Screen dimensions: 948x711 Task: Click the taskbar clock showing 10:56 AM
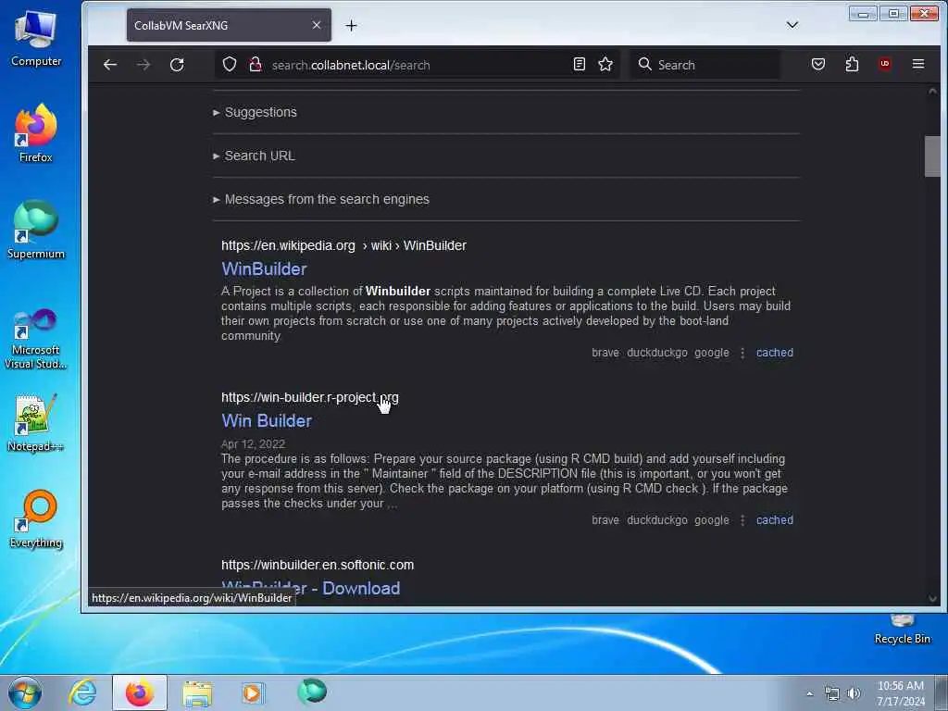(900, 693)
